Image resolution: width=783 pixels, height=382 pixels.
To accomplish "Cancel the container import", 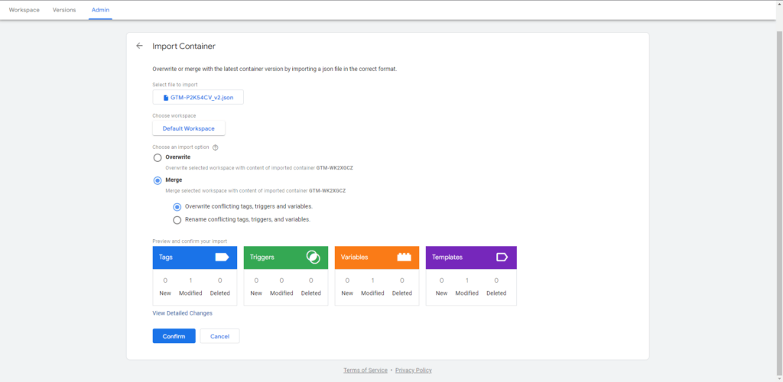I will pos(219,336).
